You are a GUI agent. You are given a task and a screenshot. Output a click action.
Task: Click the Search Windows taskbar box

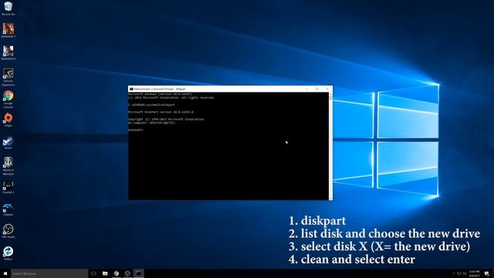point(49,273)
